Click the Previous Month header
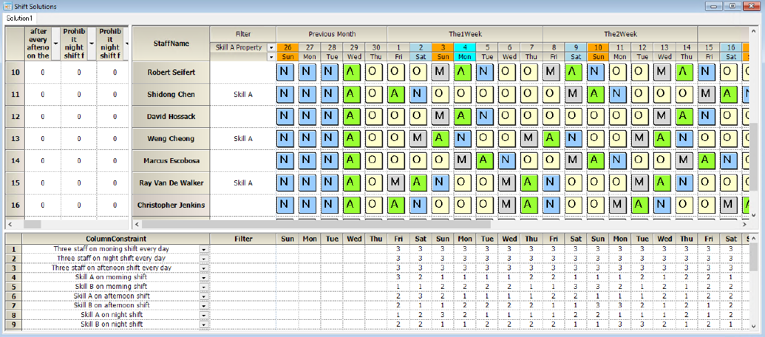The height and width of the screenshot is (337, 765). (331, 34)
